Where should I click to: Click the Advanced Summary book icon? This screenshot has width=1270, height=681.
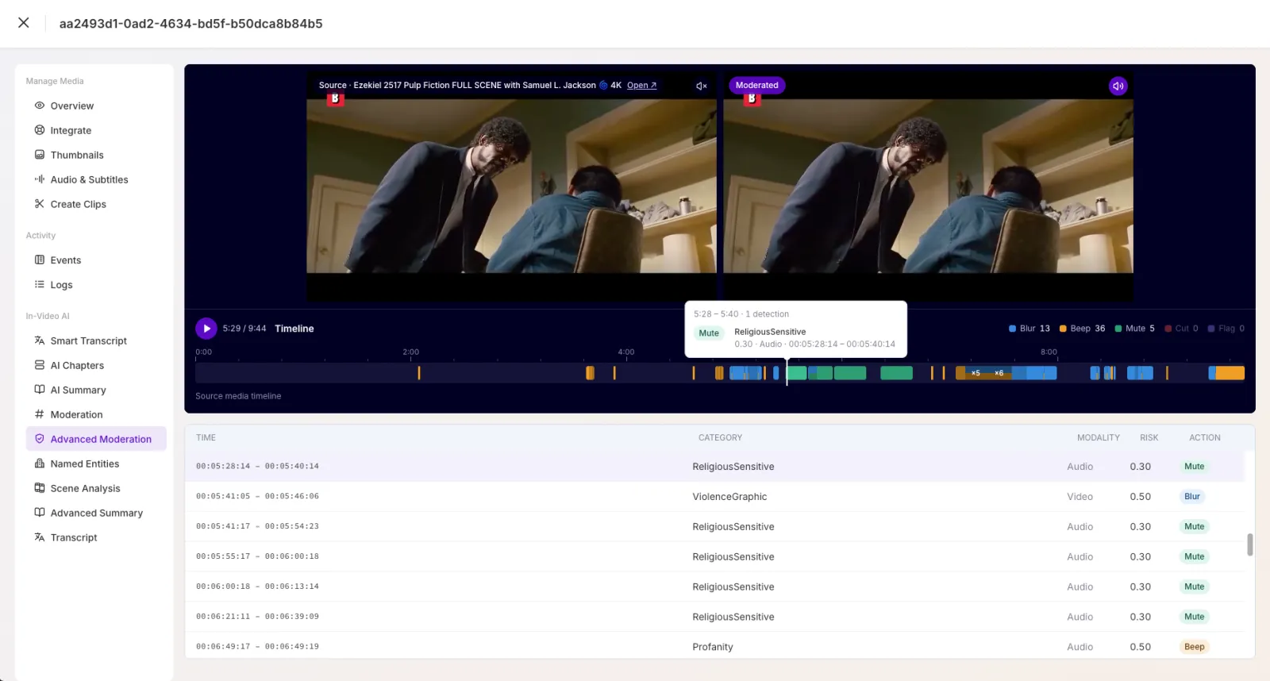point(40,513)
